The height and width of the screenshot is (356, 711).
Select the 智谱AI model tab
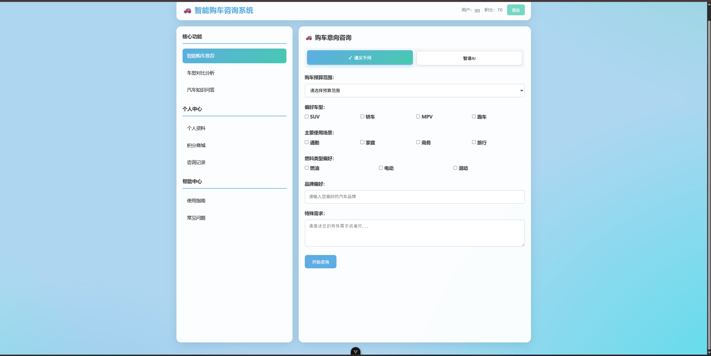470,58
